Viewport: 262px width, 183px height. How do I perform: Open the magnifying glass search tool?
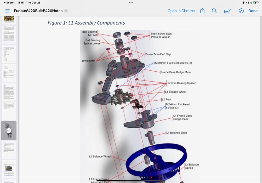point(214,11)
